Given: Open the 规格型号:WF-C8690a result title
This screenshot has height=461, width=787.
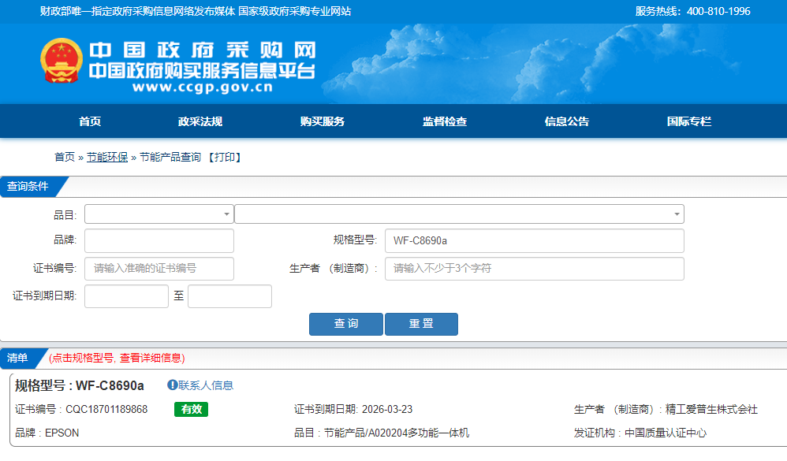Looking at the screenshot, I should point(80,385).
